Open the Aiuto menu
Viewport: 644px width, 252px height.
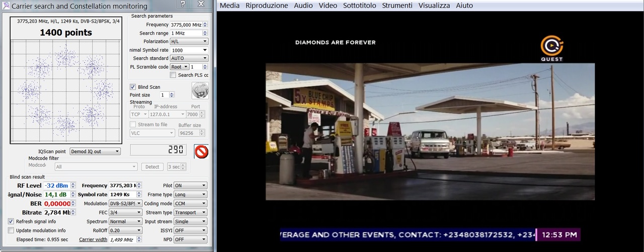[x=464, y=6]
